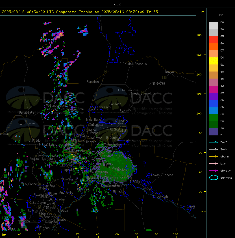
Task: Click the 'Tres_Mayo' place label
Action: pyautogui.click(x=93, y=120)
